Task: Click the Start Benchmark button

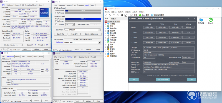Action: (163, 79)
